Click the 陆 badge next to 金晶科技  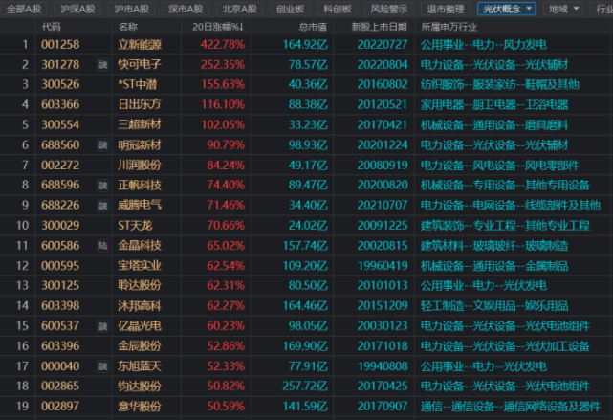point(102,245)
